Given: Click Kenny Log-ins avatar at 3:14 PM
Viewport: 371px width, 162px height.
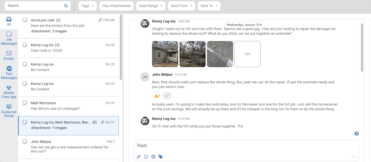Looking at the screenshot, I should click(145, 121).
